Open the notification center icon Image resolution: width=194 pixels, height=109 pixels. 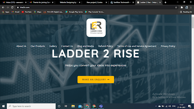coord(189,106)
